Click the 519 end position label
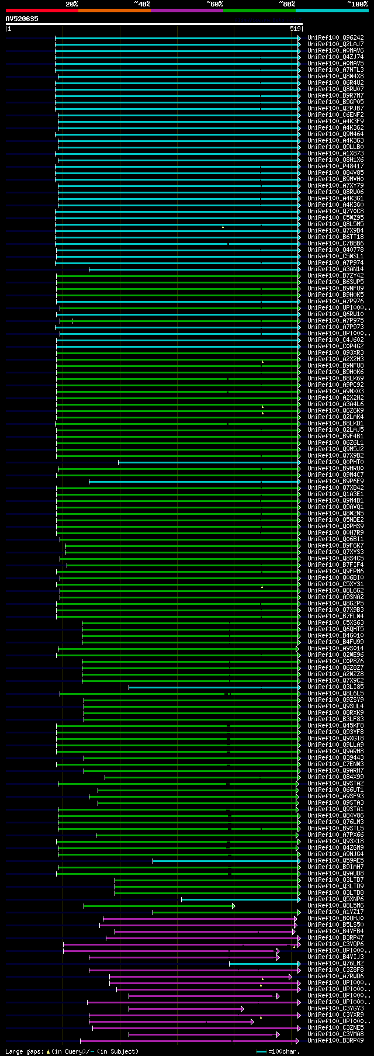 pyautogui.click(x=295, y=29)
